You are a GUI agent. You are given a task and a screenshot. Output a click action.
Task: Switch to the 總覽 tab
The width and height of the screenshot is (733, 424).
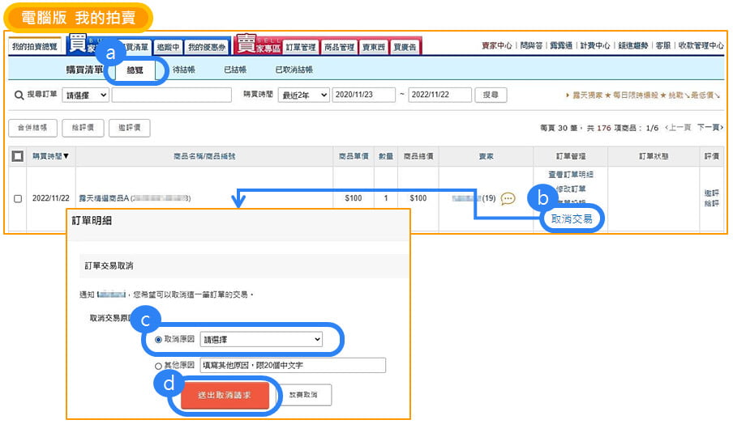(x=139, y=70)
